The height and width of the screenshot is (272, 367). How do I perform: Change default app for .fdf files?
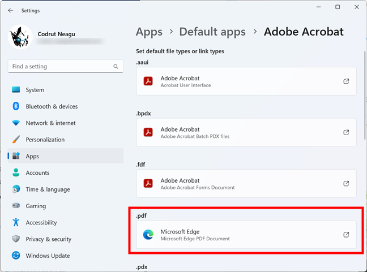[x=246, y=183]
